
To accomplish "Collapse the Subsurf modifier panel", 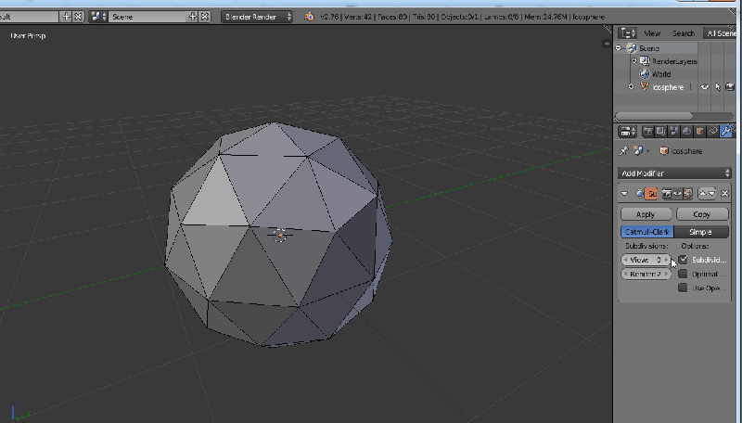I will click(624, 194).
